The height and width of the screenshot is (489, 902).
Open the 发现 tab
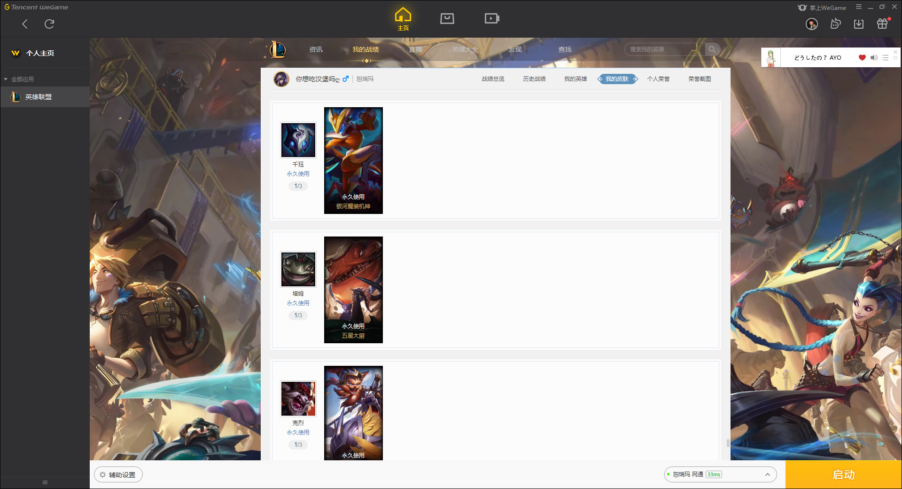(515, 49)
